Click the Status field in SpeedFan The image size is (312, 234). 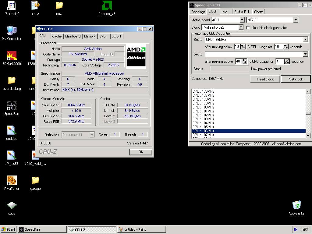pos(229,69)
